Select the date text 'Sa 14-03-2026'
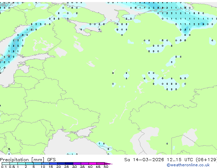Image resolution: width=217 pixels, height=168 pixels. tap(144, 160)
